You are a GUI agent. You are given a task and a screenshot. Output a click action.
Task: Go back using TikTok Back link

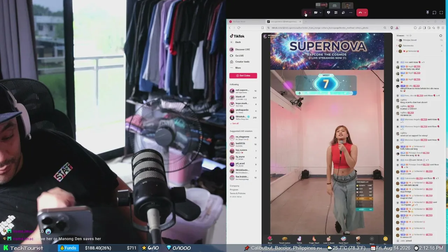[x=235, y=42]
